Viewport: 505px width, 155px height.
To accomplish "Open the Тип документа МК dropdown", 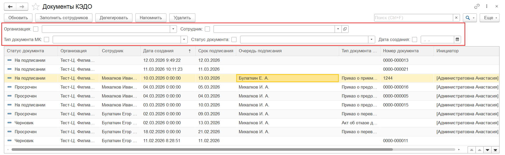I will point(184,39).
